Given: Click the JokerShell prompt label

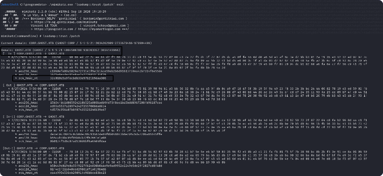Looking at the screenshot, I should click(x=10, y=3).
